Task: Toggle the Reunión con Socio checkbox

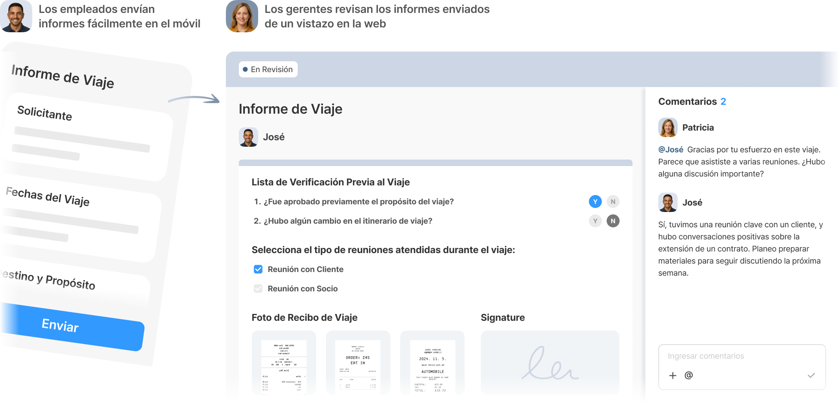Action: click(258, 289)
